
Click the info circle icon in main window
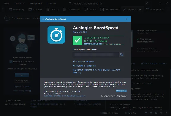pos(7,18)
